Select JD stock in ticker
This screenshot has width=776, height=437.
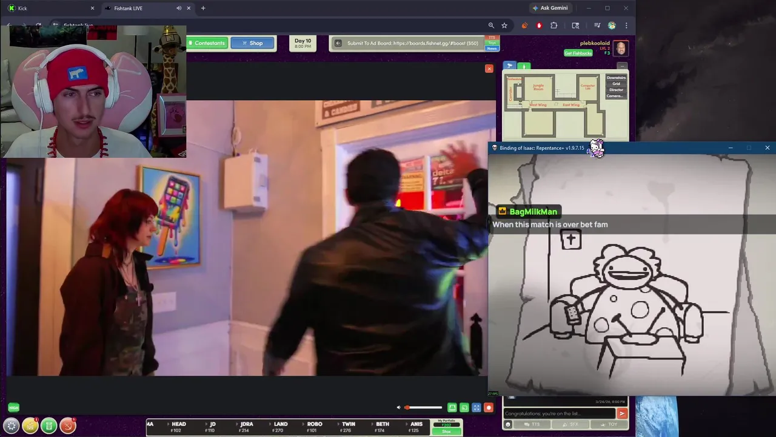click(212, 427)
